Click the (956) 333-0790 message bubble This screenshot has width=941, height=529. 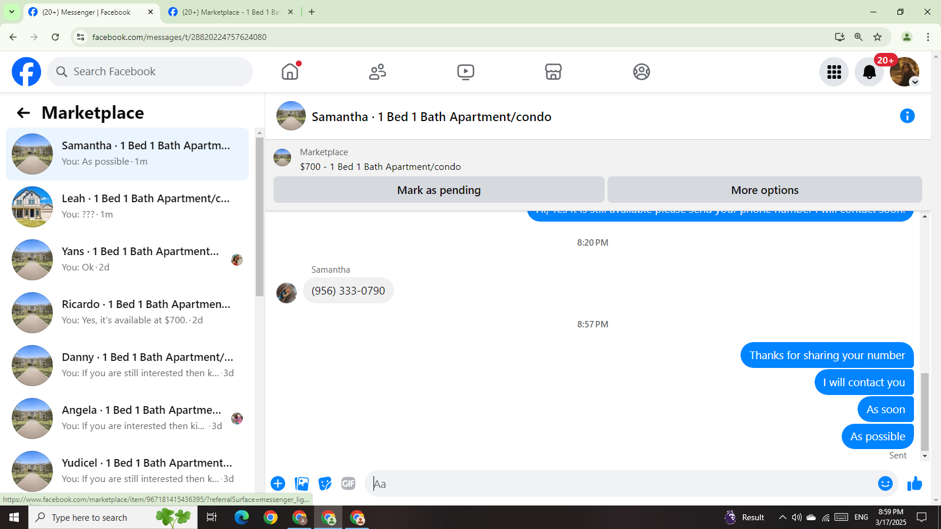[x=348, y=290]
